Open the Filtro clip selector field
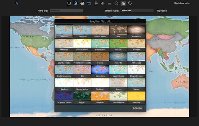Viewport: 199px width, 126px height. pyautogui.click(x=66, y=10)
